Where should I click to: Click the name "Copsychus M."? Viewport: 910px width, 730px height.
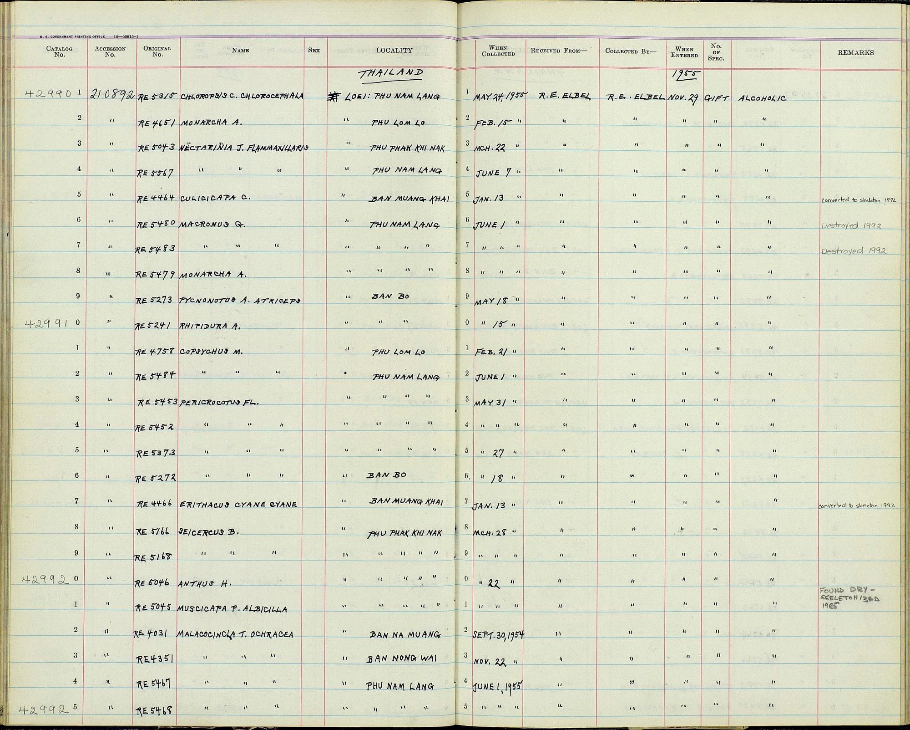pos(211,352)
